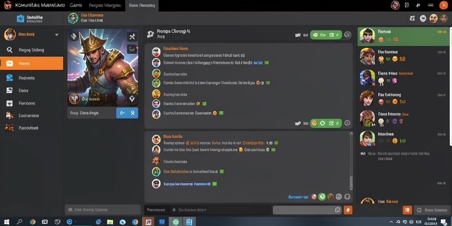Viewport: 452px width, 226px height.
Task: Click the thumbs-up icon beside the top green pill
Action: (x=298, y=35)
